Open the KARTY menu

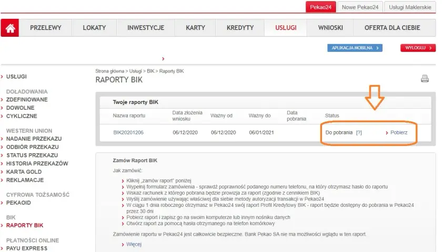pyautogui.click(x=195, y=28)
